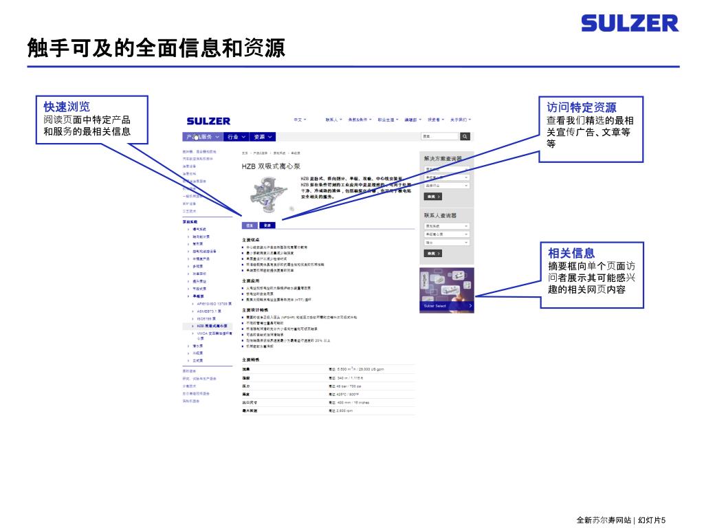704x528 pixels.
Task: Open the 资源 navigation dropdown
Action: pyautogui.click(x=263, y=137)
